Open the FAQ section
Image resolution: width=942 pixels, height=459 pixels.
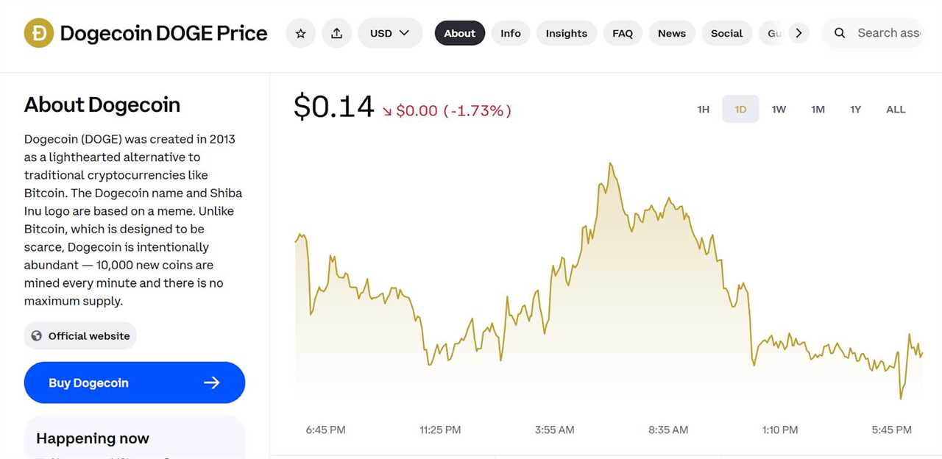(623, 33)
